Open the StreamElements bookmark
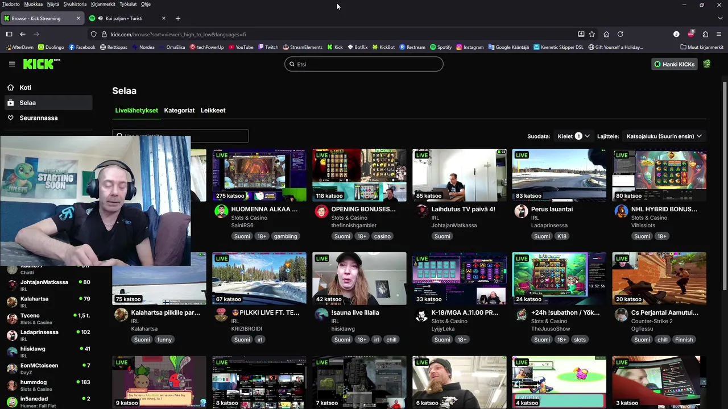Viewport: 728px width, 409px height. pos(302,47)
